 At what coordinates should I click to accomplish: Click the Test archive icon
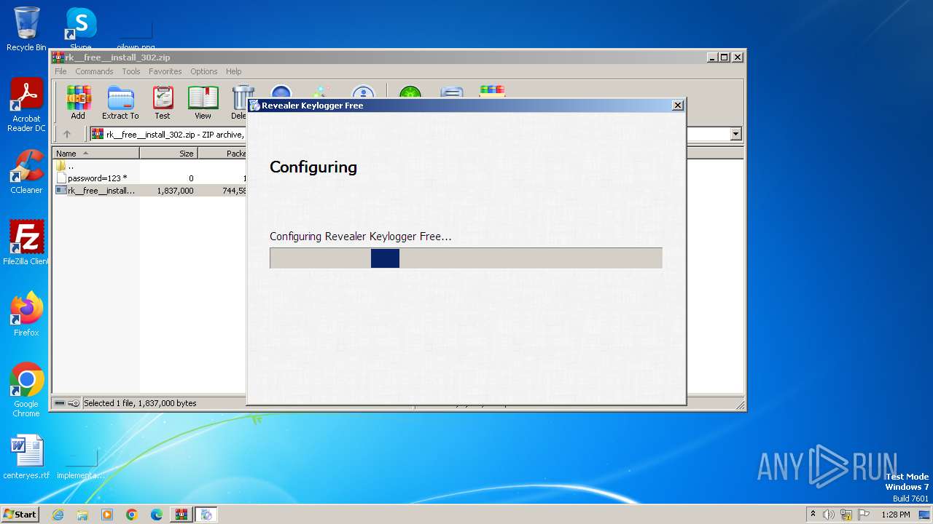[x=163, y=102]
